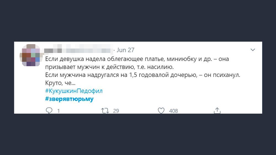Click the line starting "Если мужчина надругался"
276x155 pixels.
pyautogui.click(x=142, y=75)
